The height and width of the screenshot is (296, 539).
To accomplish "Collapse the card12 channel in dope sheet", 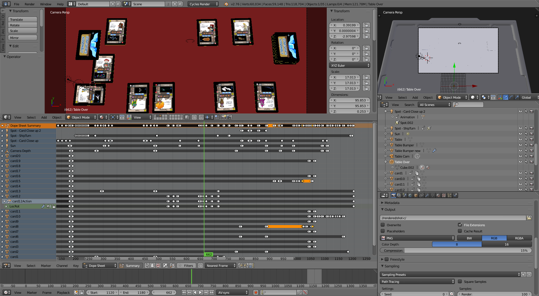I will [x=3, y=196].
